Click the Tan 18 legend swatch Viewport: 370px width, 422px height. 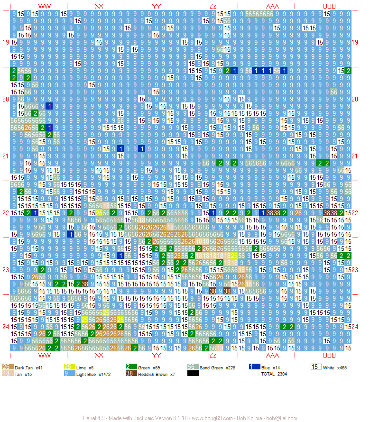[x=8, y=373]
